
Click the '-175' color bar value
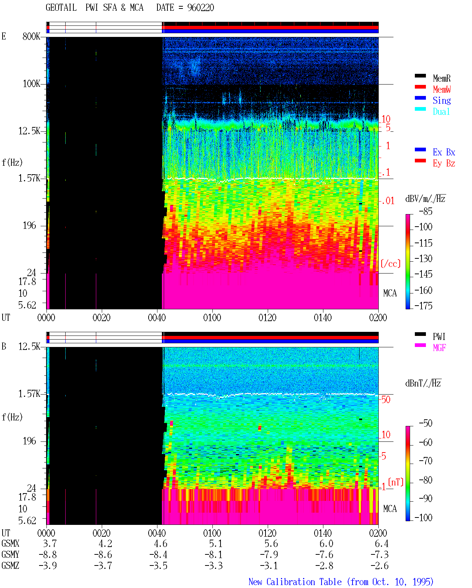tap(423, 306)
